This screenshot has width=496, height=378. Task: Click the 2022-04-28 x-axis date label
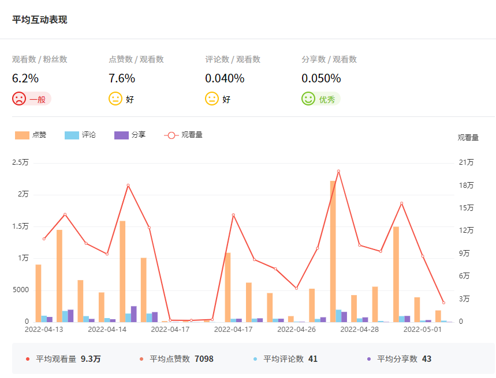359,330
